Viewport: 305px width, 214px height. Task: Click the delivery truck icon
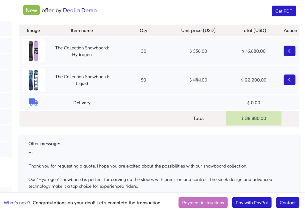point(33,102)
